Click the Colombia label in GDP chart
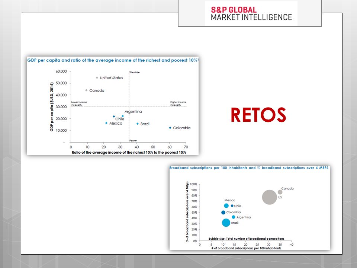This screenshot has width=357, height=268. tap(182, 128)
